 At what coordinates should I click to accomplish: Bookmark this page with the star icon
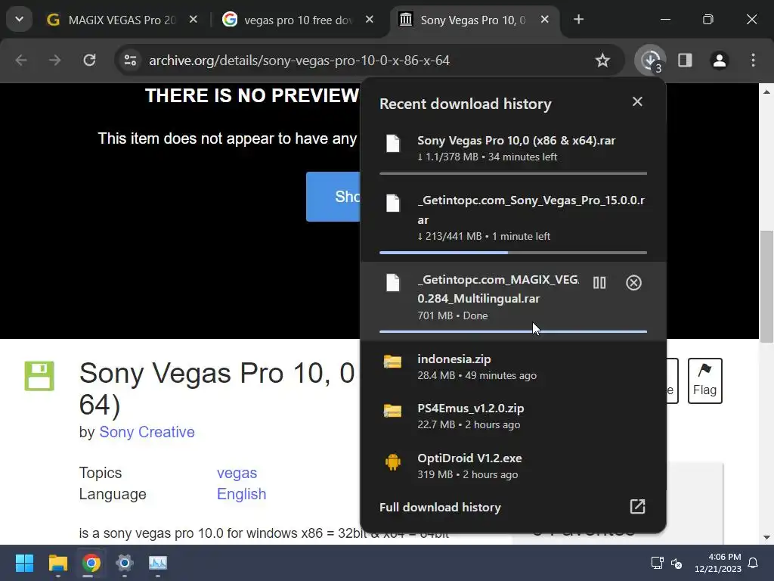click(x=602, y=61)
